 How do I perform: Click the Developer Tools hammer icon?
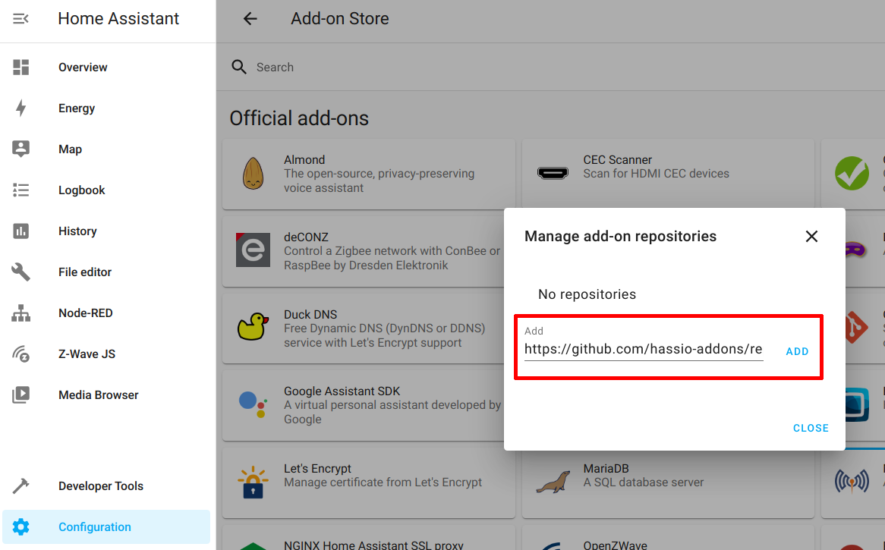coord(21,486)
